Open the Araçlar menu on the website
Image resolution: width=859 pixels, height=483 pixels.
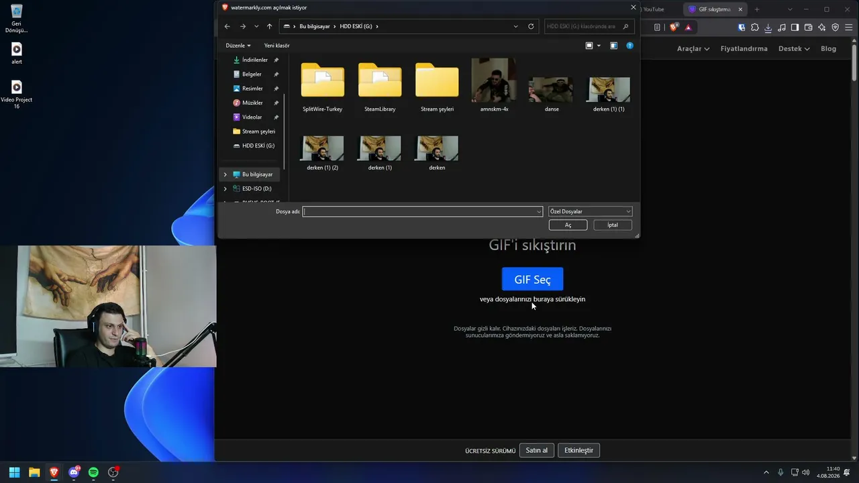(x=693, y=49)
